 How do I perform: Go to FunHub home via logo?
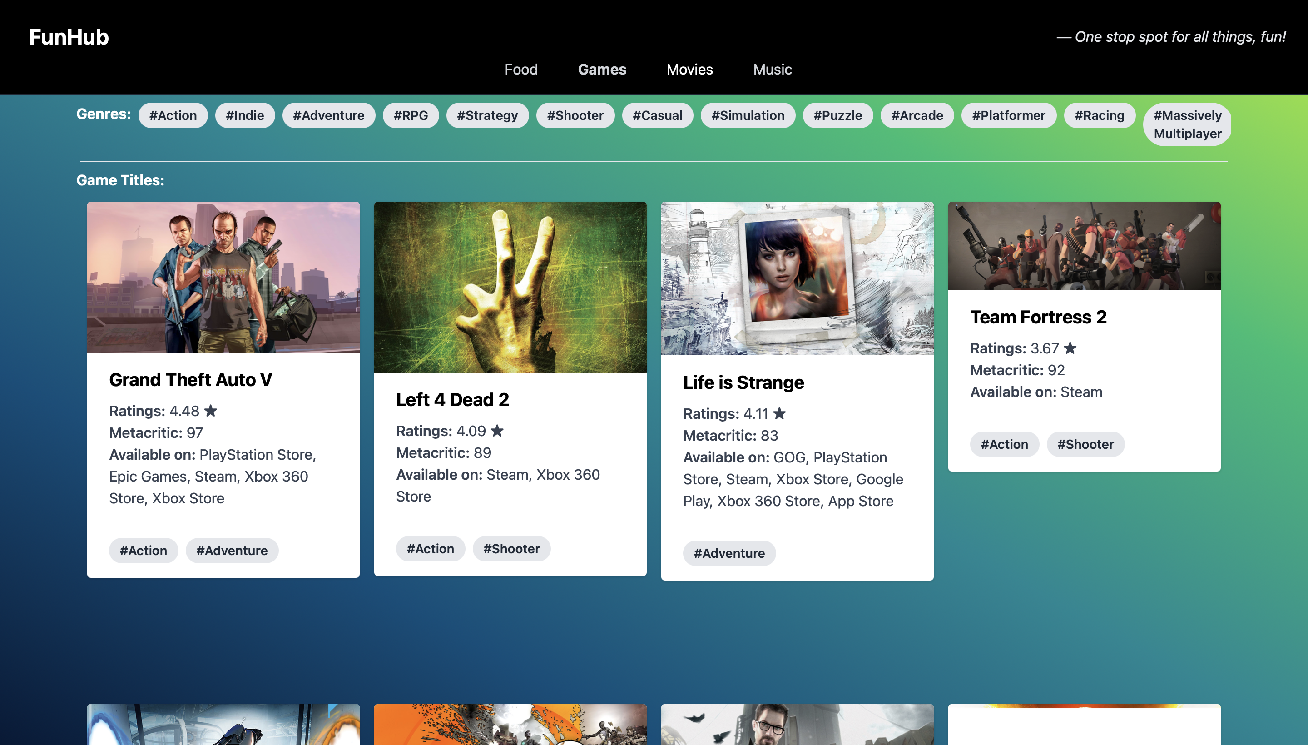pyautogui.click(x=69, y=37)
